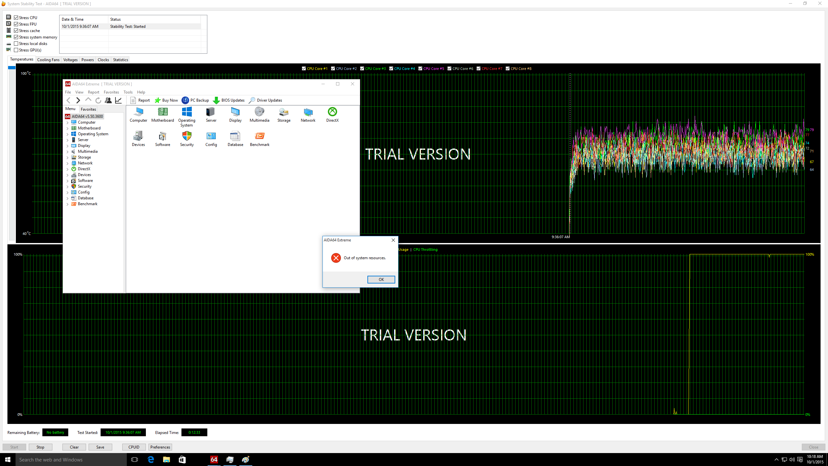Open the Benchmark category icon
The height and width of the screenshot is (466, 828).
point(259,139)
